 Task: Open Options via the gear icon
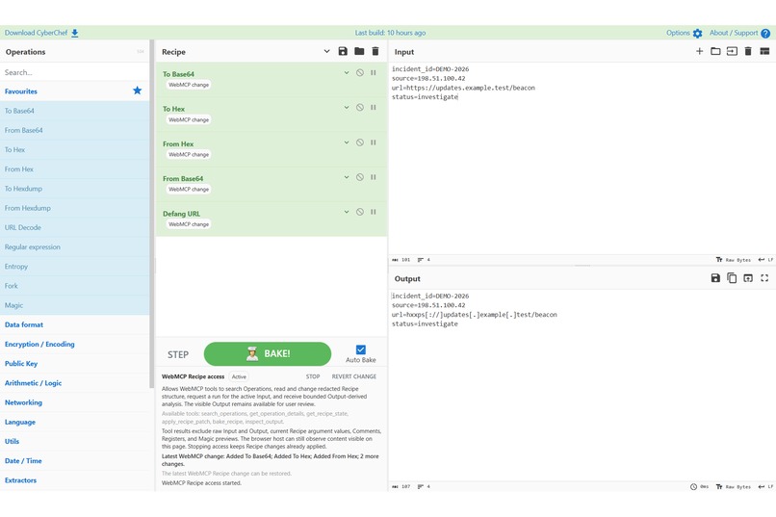coord(697,33)
